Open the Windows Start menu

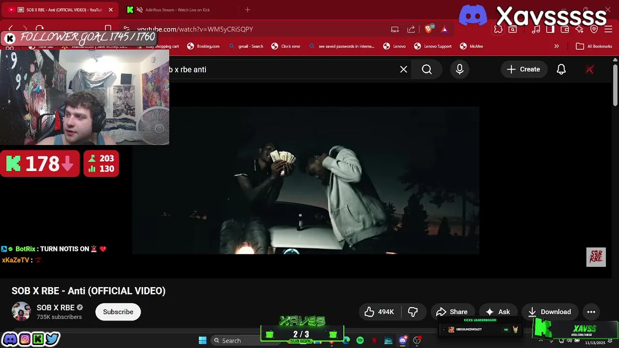point(203,341)
